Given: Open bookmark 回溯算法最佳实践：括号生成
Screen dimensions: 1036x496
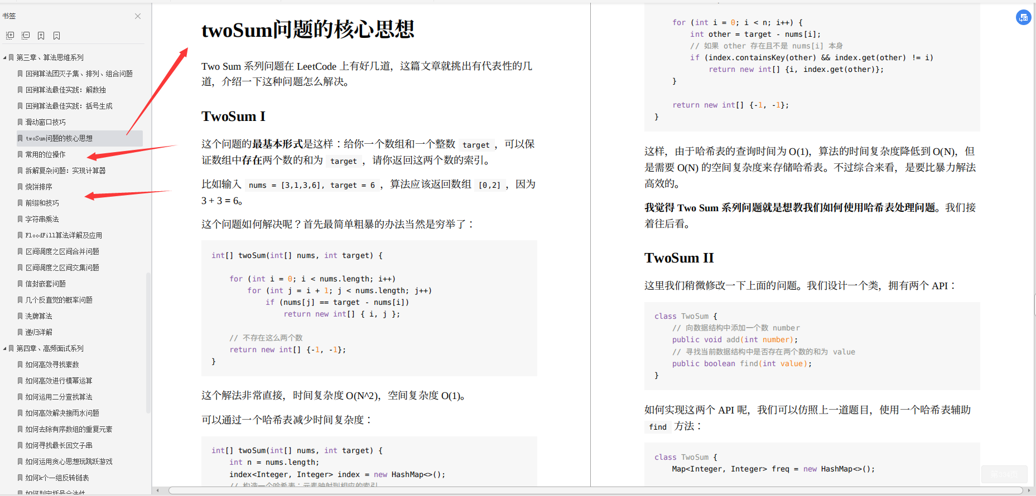Looking at the screenshot, I should 69,106.
